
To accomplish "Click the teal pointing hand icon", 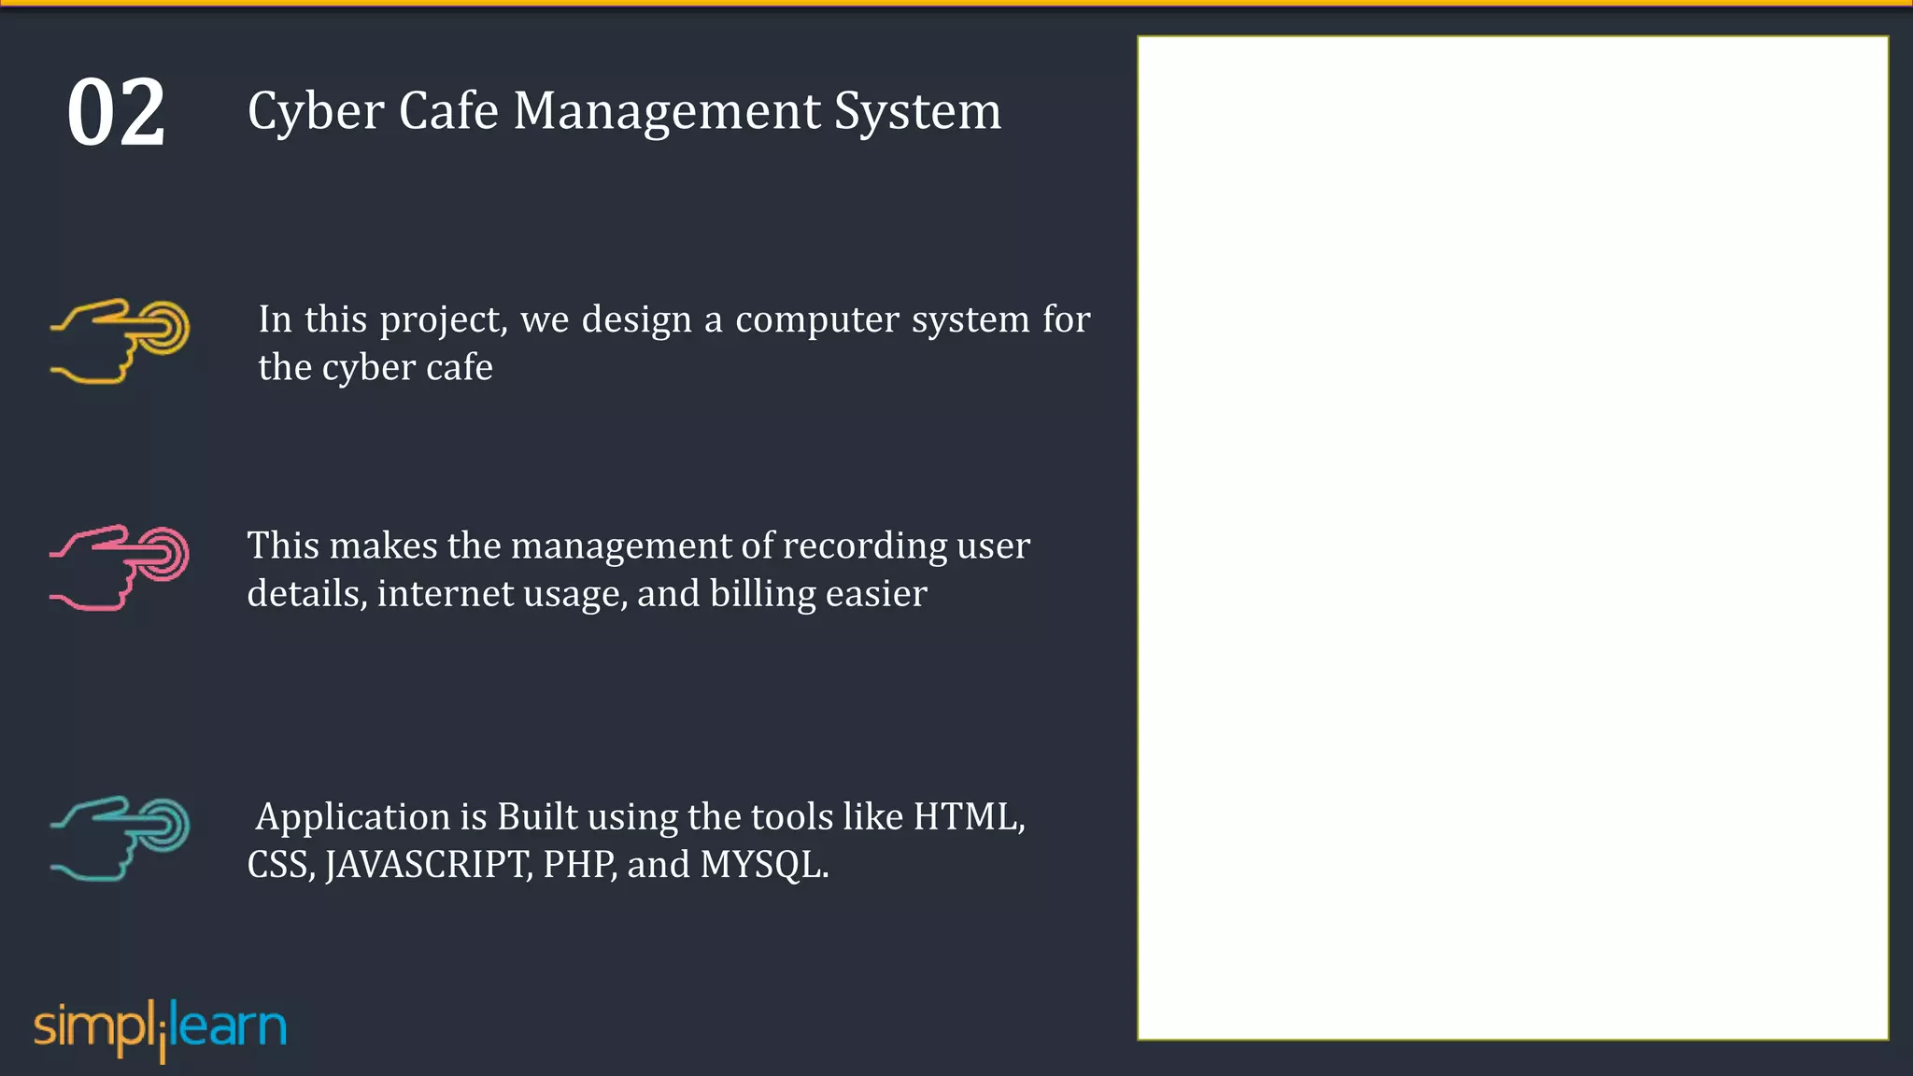I will pyautogui.click(x=120, y=839).
